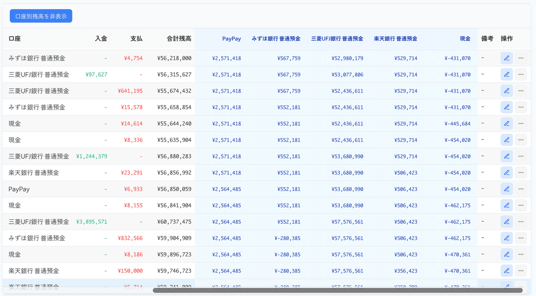Open more options for payment ¥14,614 row
The height and width of the screenshot is (296, 536).
coord(521,123)
